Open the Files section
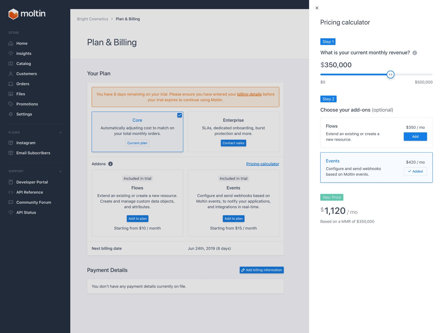 tap(21, 94)
